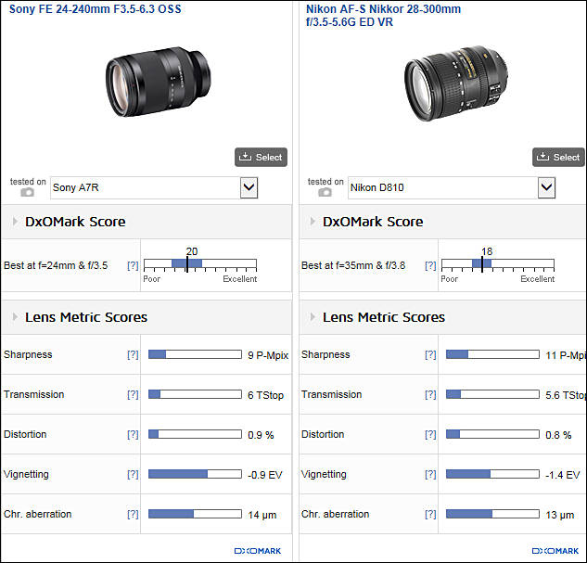Click the Sony 'Sharpness' label
Image resolution: width=587 pixels, height=563 pixels.
click(x=28, y=354)
